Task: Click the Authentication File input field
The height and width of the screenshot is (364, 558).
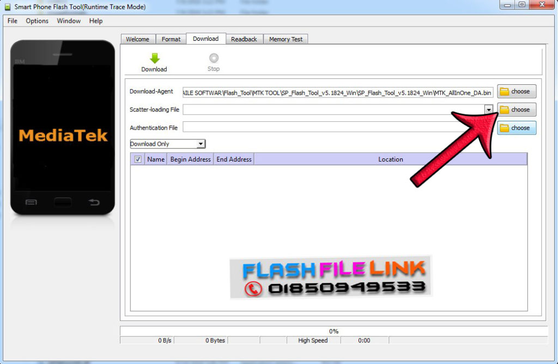Action: point(338,127)
